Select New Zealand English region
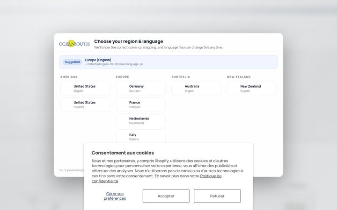Viewport: 337px width, 210px height. coord(252,88)
